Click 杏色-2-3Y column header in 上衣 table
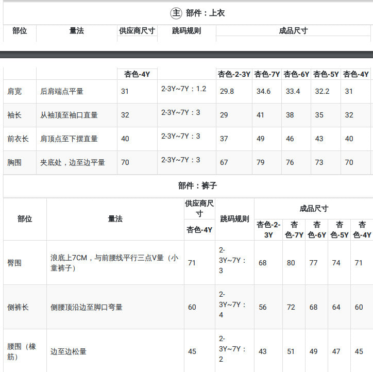373x372 pixels. [x=234, y=74]
